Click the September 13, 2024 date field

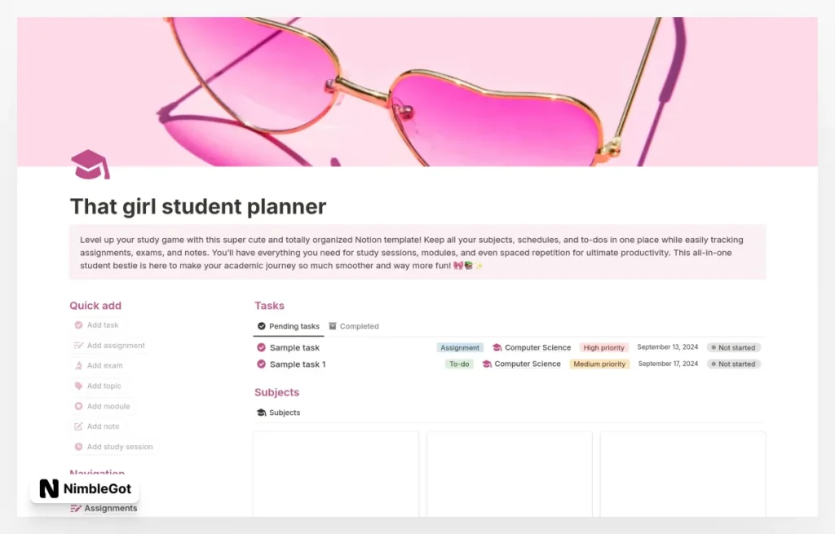(668, 347)
